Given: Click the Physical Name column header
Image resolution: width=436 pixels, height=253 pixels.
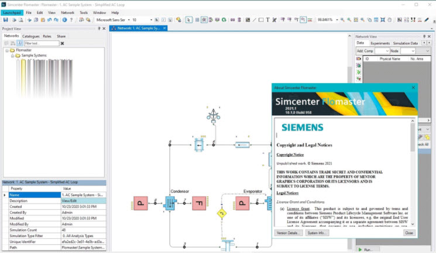Looking at the screenshot, I should (390, 59).
